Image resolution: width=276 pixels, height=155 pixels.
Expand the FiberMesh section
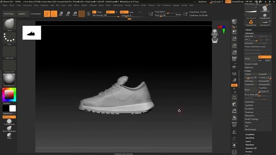(250, 145)
